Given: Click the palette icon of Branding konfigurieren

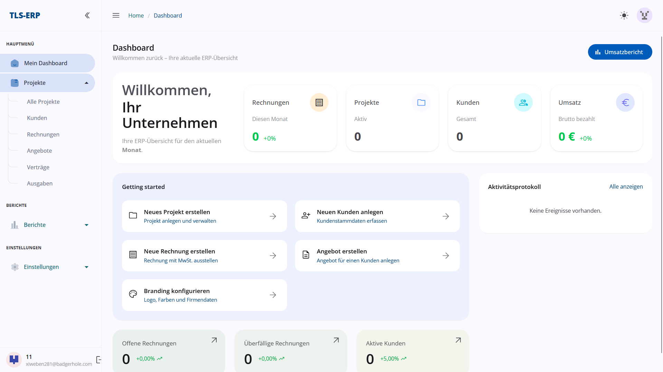Looking at the screenshot, I should (133, 294).
